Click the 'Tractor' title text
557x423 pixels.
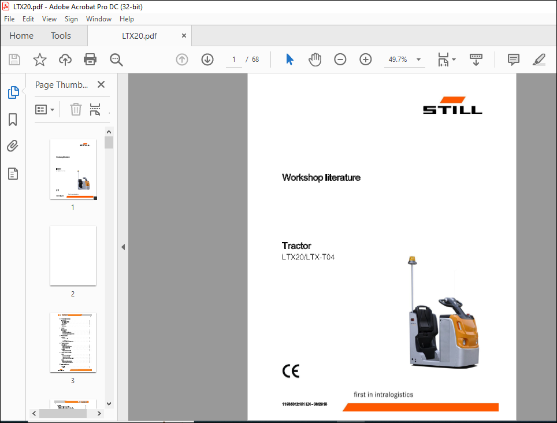[296, 246]
